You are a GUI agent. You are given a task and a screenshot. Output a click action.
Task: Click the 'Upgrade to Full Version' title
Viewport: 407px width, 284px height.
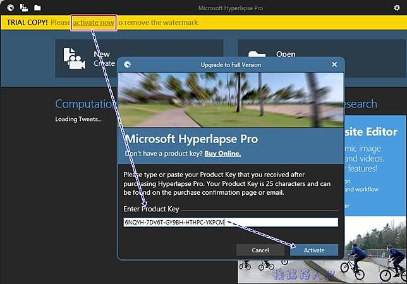click(x=231, y=65)
